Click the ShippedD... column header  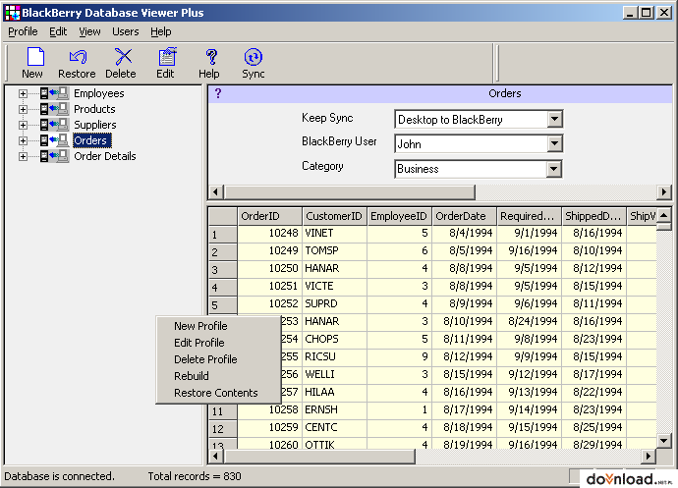point(593,216)
